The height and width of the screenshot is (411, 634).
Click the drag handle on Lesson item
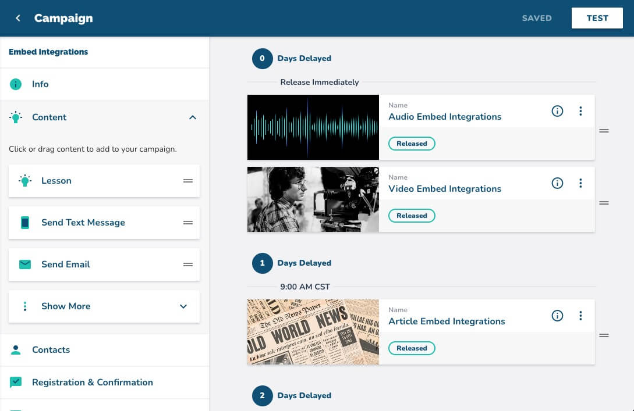188,181
